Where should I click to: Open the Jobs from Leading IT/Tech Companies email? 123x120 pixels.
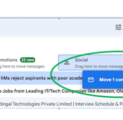pyautogui.click(x=61, y=91)
